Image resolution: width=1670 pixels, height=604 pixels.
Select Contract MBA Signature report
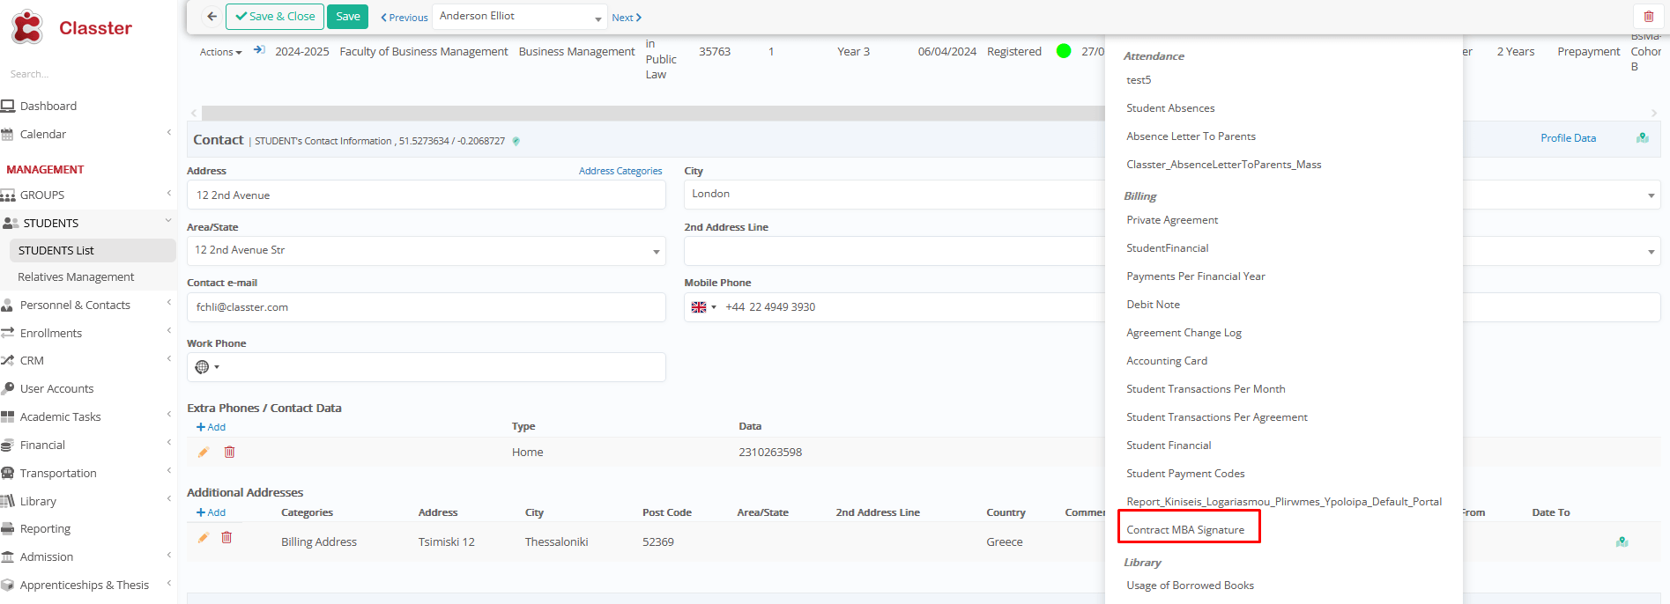pyautogui.click(x=1185, y=530)
